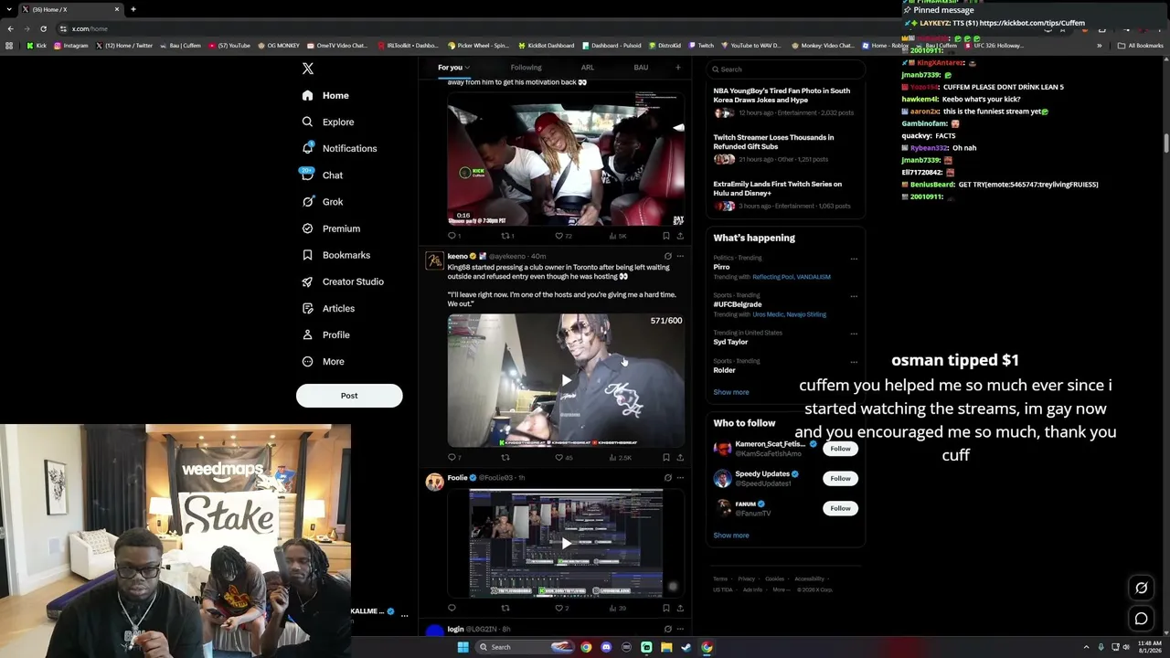Open File Explorer from the taskbar
The width and height of the screenshot is (1170, 658).
pyautogui.click(x=666, y=647)
